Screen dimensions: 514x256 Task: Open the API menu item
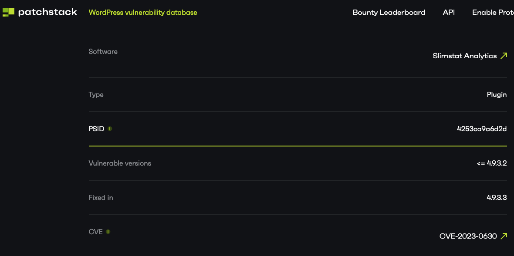pyautogui.click(x=448, y=13)
